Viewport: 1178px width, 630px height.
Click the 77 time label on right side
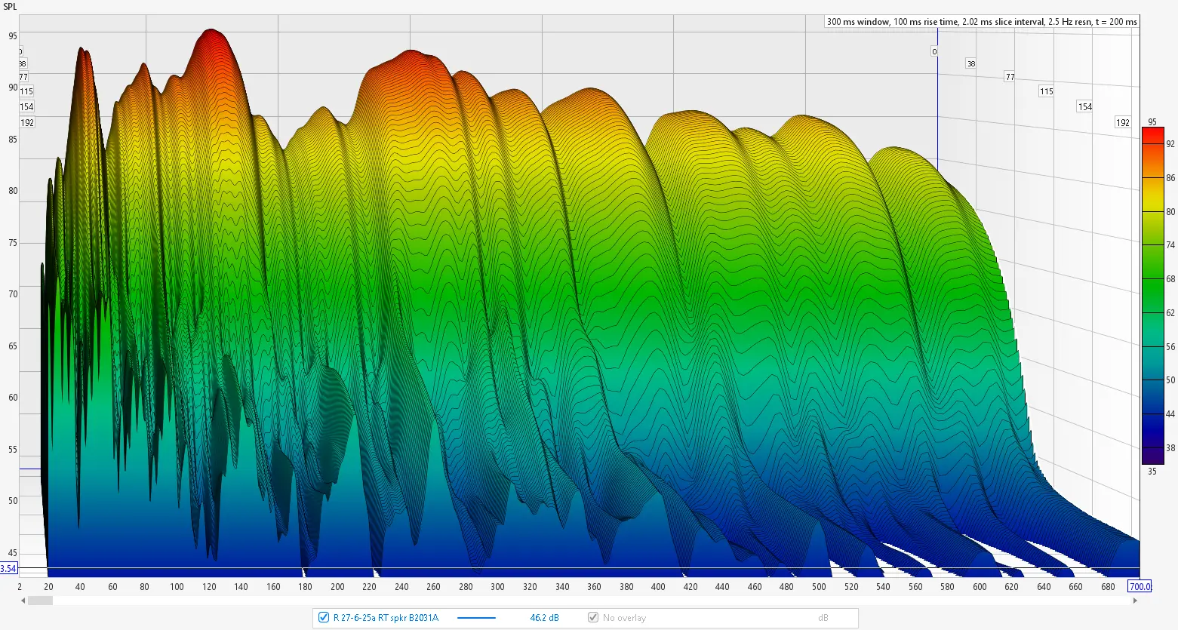[x=1010, y=77]
